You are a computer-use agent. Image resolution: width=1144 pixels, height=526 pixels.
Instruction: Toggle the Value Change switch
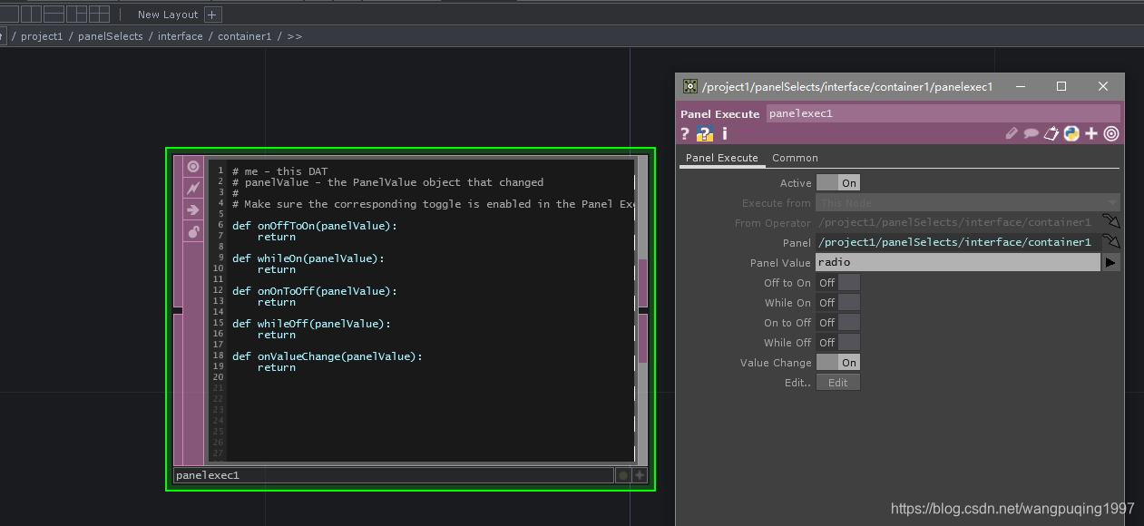(x=838, y=363)
